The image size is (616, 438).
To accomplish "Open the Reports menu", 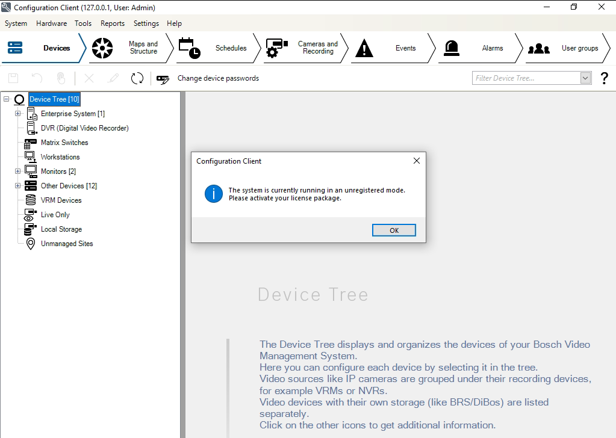I will pyautogui.click(x=113, y=23).
